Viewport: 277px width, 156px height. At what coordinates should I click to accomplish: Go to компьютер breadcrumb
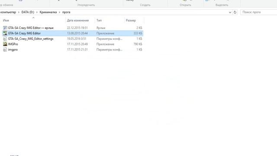8,12
